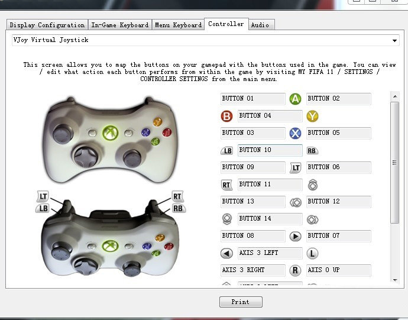The height and width of the screenshot is (320, 408).
Task: Click the green A button icon
Action: (x=295, y=99)
